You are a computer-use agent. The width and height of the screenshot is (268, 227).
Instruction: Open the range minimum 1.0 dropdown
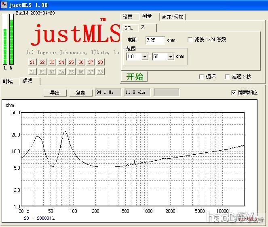145,57
